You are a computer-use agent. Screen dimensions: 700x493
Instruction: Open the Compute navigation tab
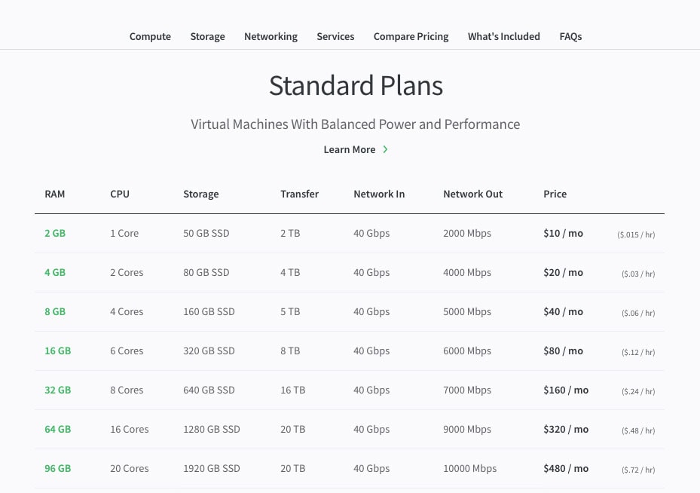150,37
